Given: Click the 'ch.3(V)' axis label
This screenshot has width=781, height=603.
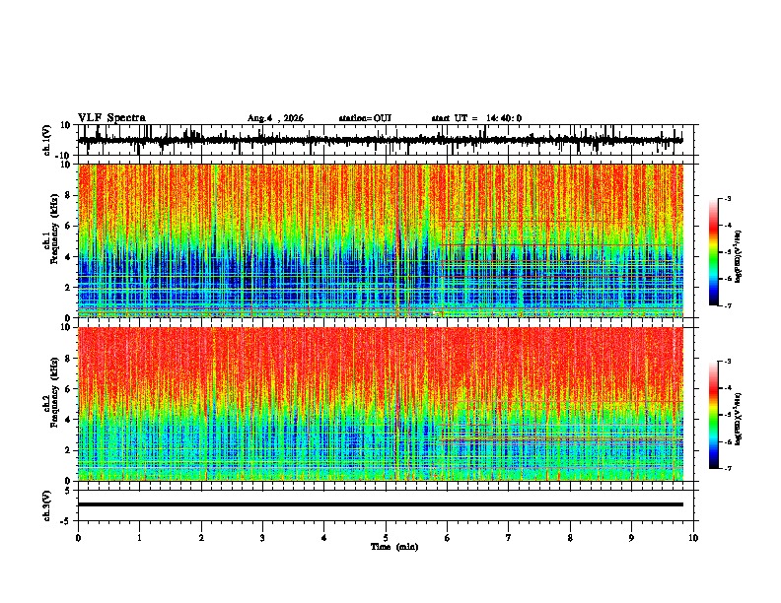Looking at the screenshot, I should (x=47, y=505).
